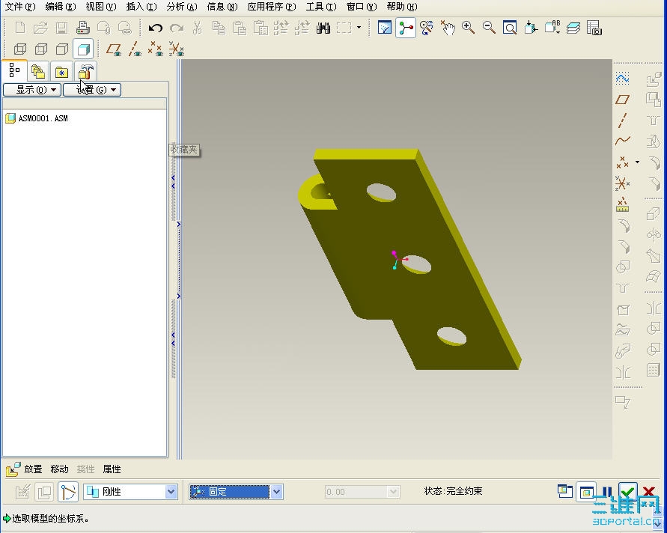Open the 移动 panel
This screenshot has height=533, width=667.
coord(59,469)
